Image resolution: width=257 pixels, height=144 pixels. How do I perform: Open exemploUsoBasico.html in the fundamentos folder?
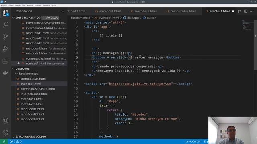40,89
